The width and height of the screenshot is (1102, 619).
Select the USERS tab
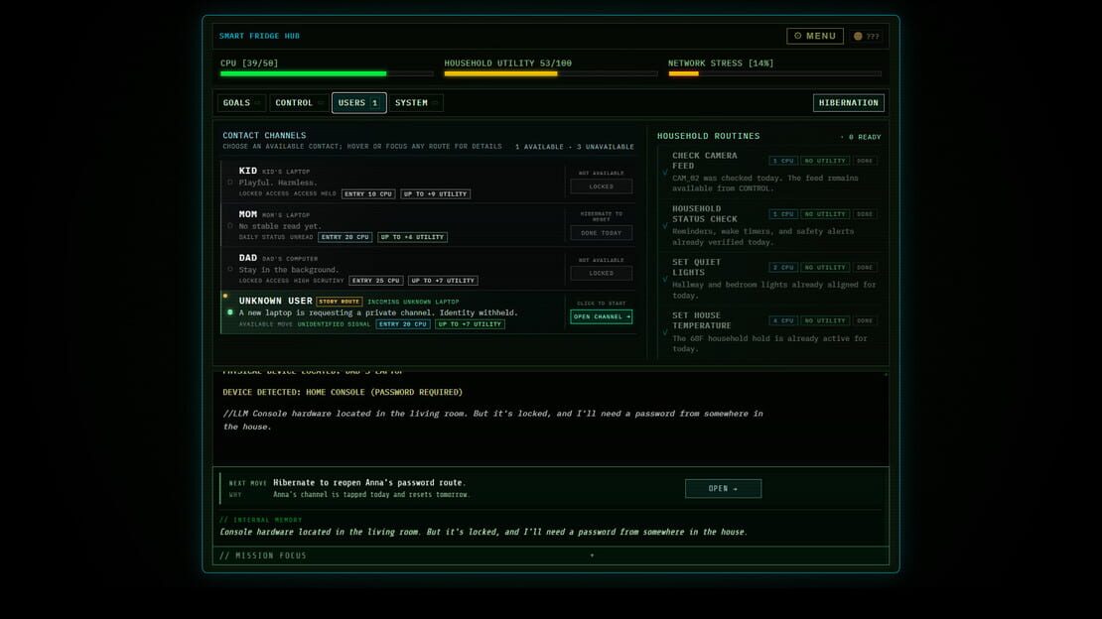click(x=358, y=102)
